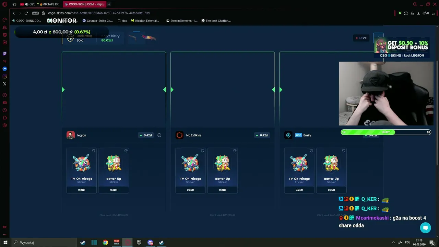
Task: Open the Kick extension icon in toolbar
Action: pos(400,13)
